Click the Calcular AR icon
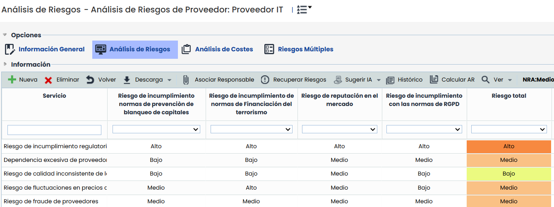Image resolution: width=554 pixels, height=207 pixels. tap(434, 79)
